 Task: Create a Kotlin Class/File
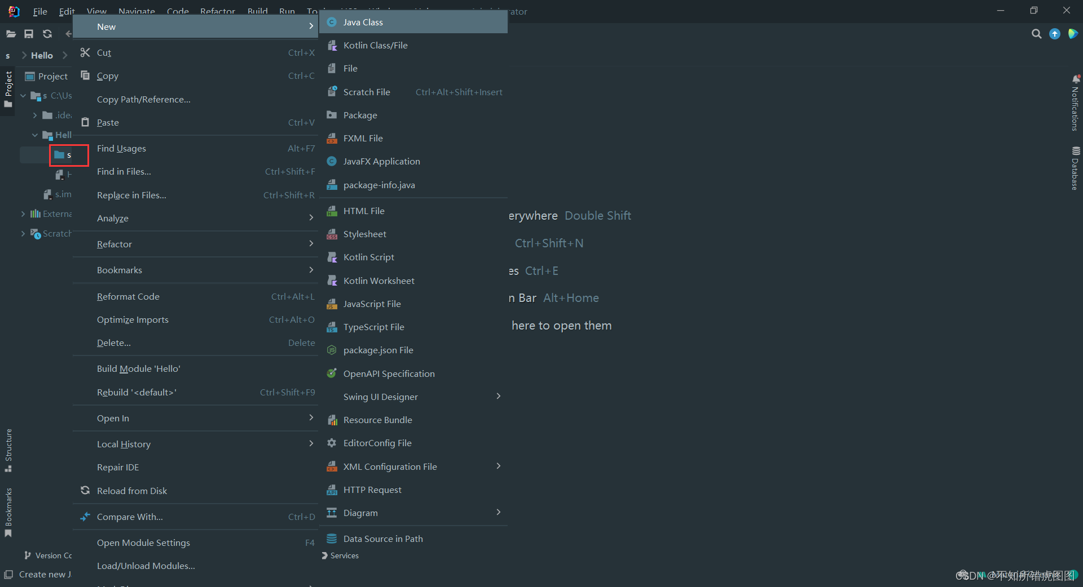tap(413, 45)
